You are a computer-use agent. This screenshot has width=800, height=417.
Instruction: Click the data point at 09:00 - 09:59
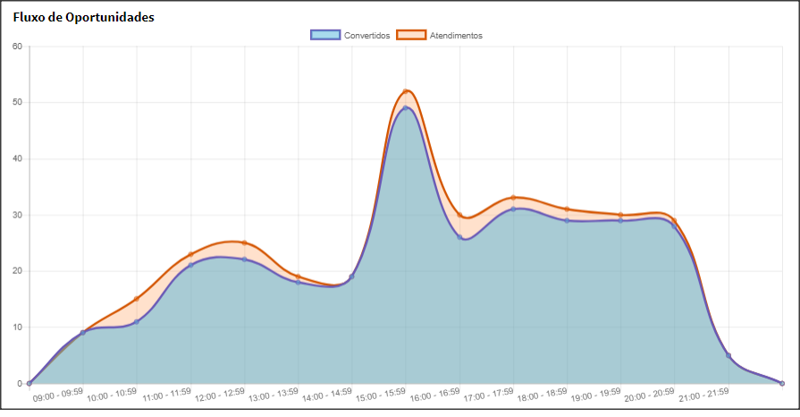tap(83, 333)
